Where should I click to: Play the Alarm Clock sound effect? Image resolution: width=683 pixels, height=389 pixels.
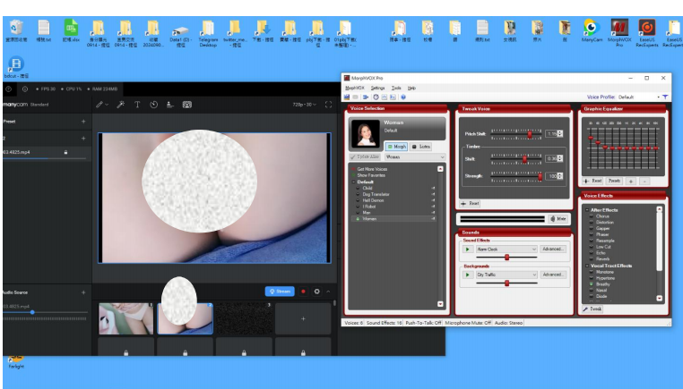point(467,249)
